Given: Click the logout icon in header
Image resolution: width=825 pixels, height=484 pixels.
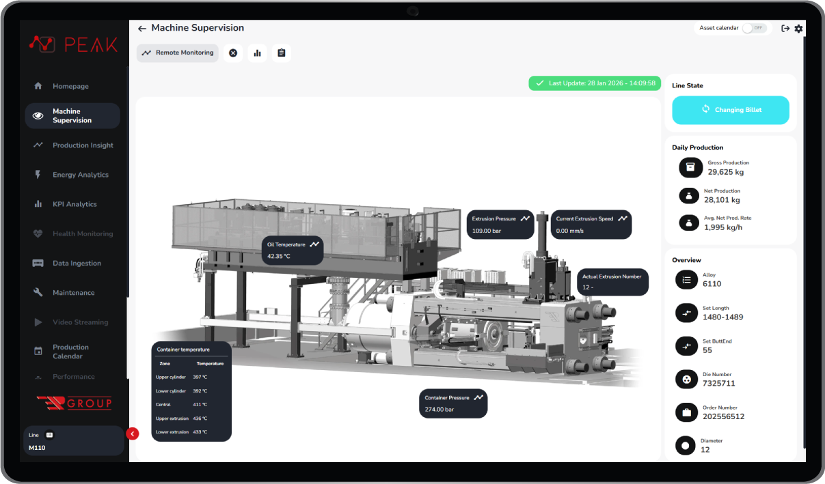Looking at the screenshot, I should point(785,29).
